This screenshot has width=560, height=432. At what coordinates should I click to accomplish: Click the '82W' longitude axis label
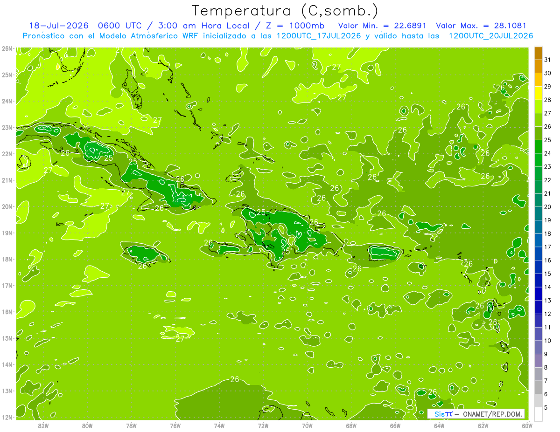(x=43, y=425)
